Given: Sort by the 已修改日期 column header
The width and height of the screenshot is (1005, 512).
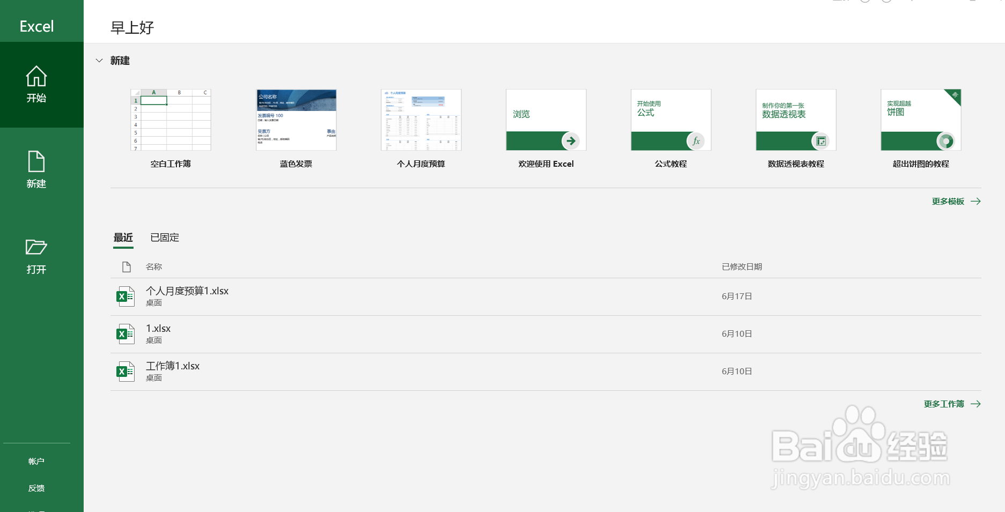Looking at the screenshot, I should coord(742,266).
